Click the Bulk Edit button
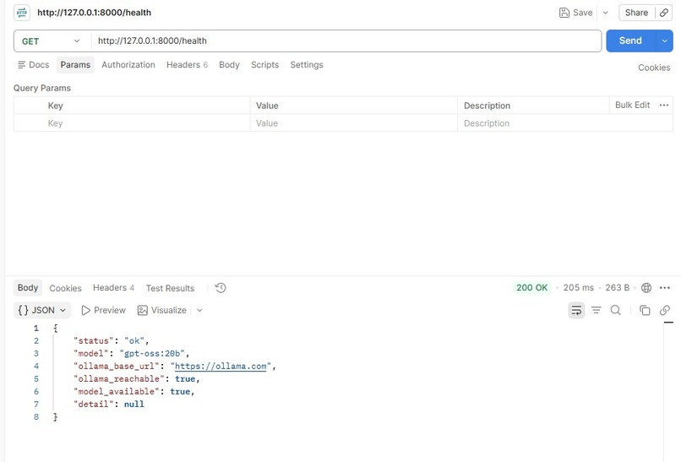The width and height of the screenshot is (681, 462). 632,105
